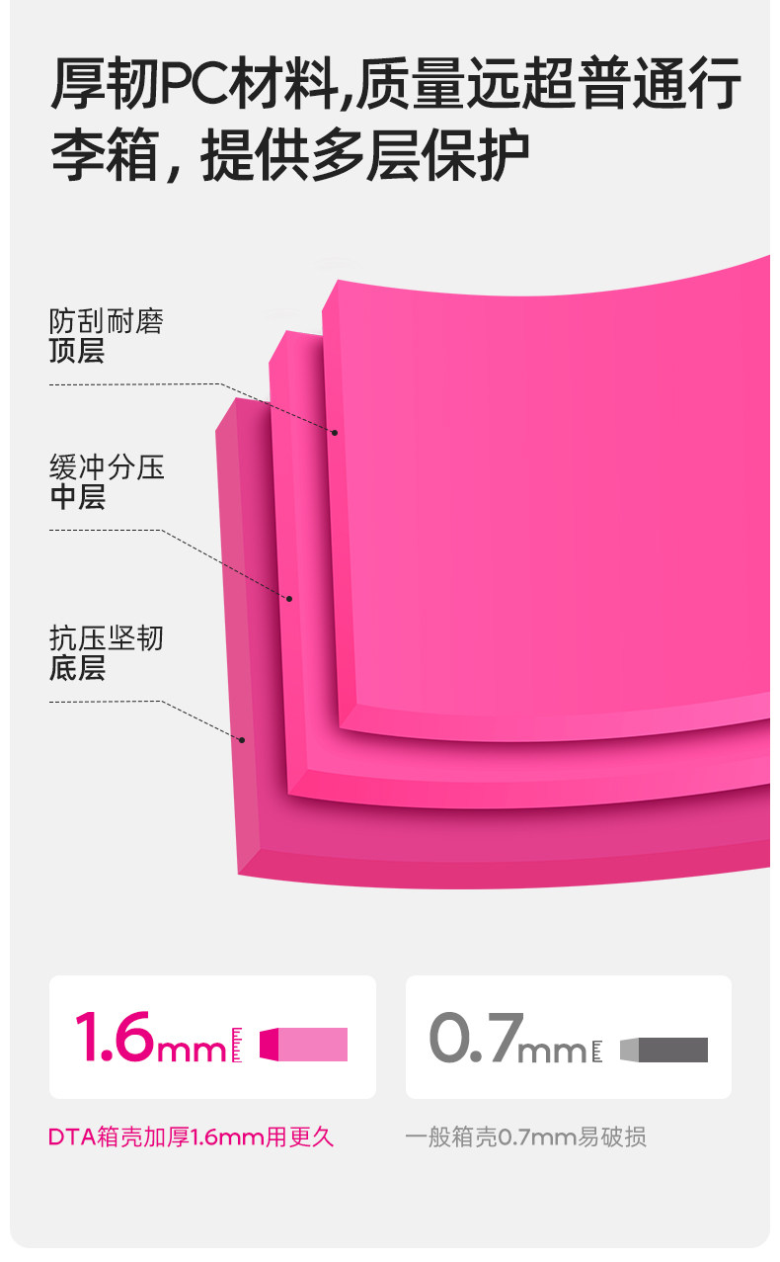Select the 缓冲分压 中层 label
780x1262 pixels.
click(x=107, y=482)
